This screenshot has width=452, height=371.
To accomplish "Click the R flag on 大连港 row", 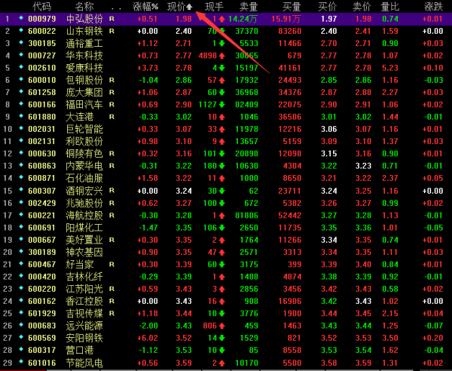I will [111, 117].
